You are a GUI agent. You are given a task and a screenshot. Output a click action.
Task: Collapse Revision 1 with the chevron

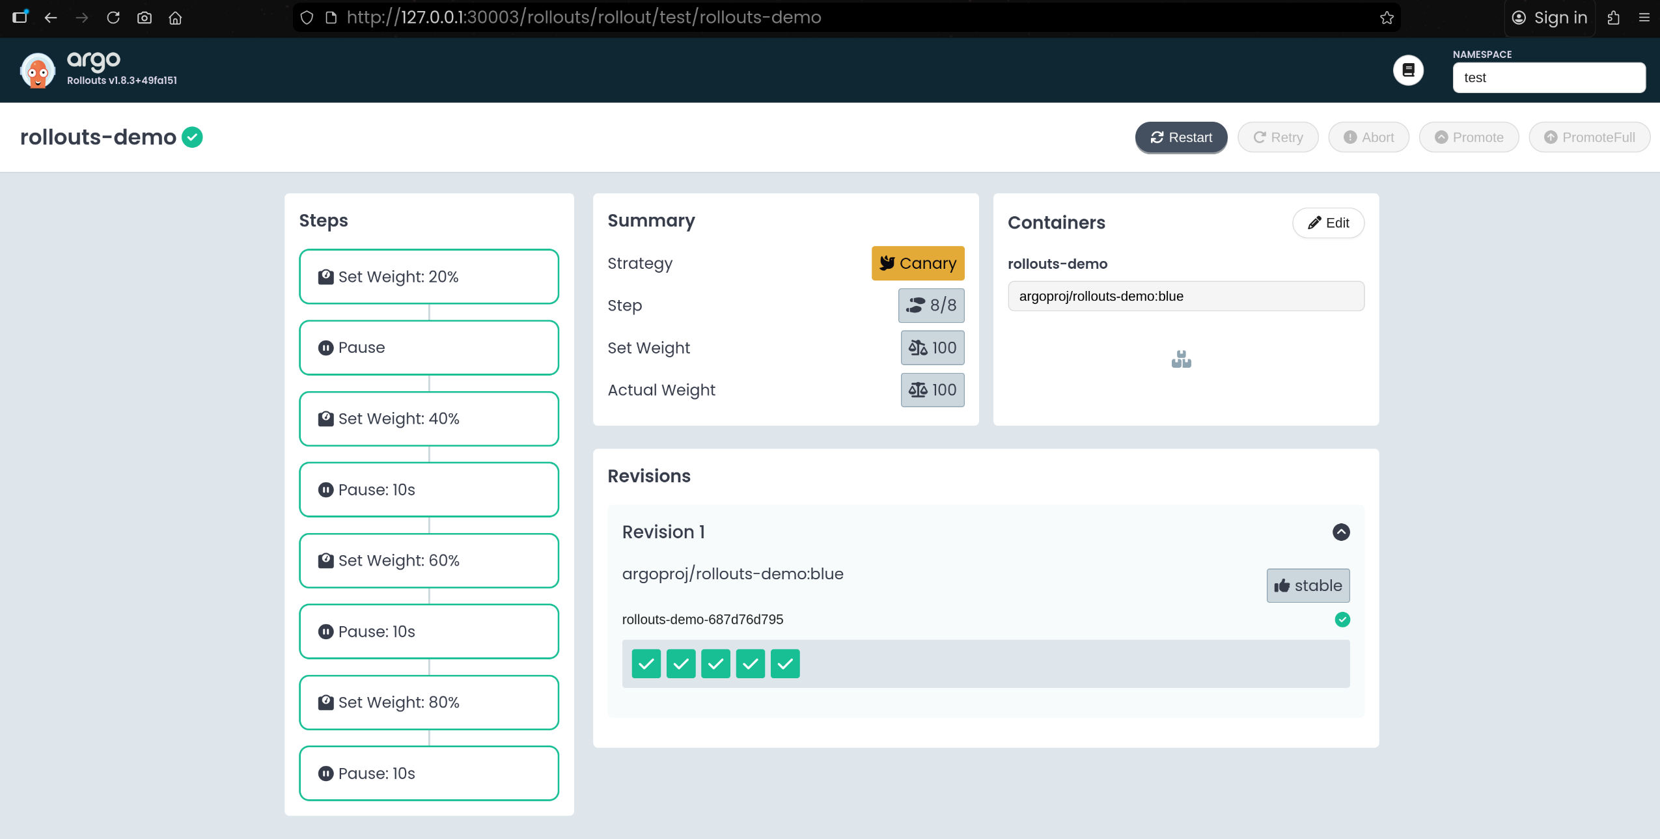[1341, 532]
